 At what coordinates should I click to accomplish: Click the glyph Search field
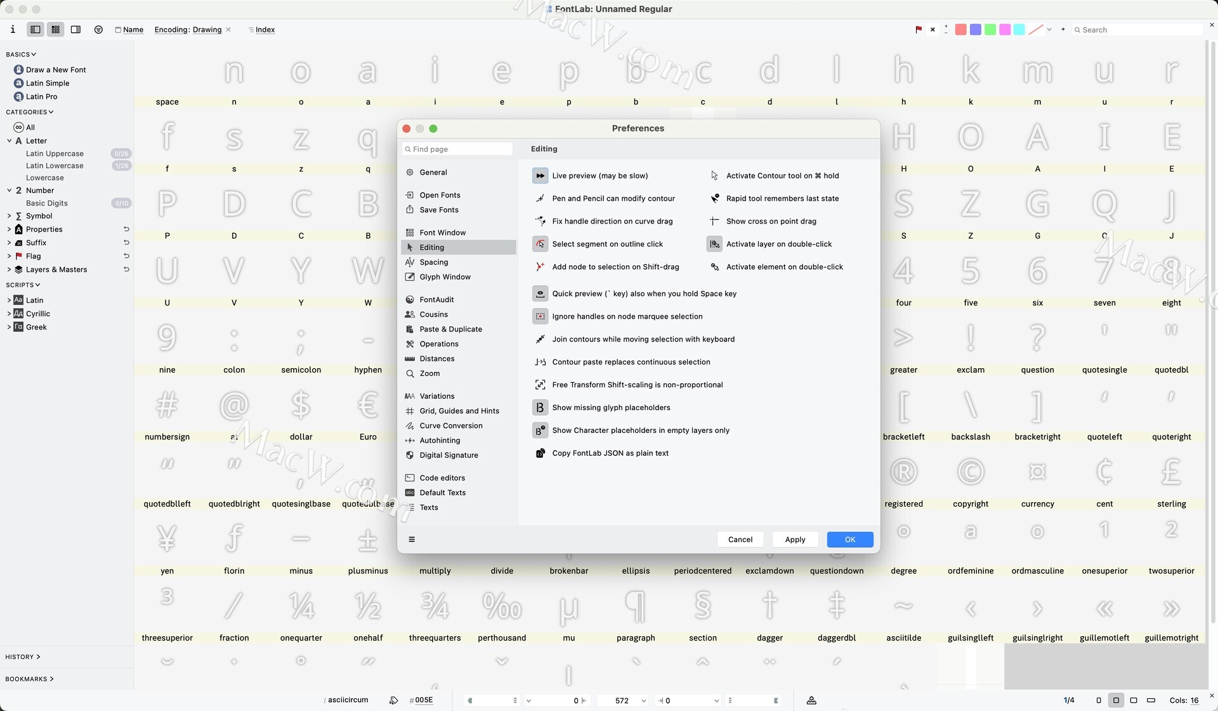pyautogui.click(x=1137, y=30)
